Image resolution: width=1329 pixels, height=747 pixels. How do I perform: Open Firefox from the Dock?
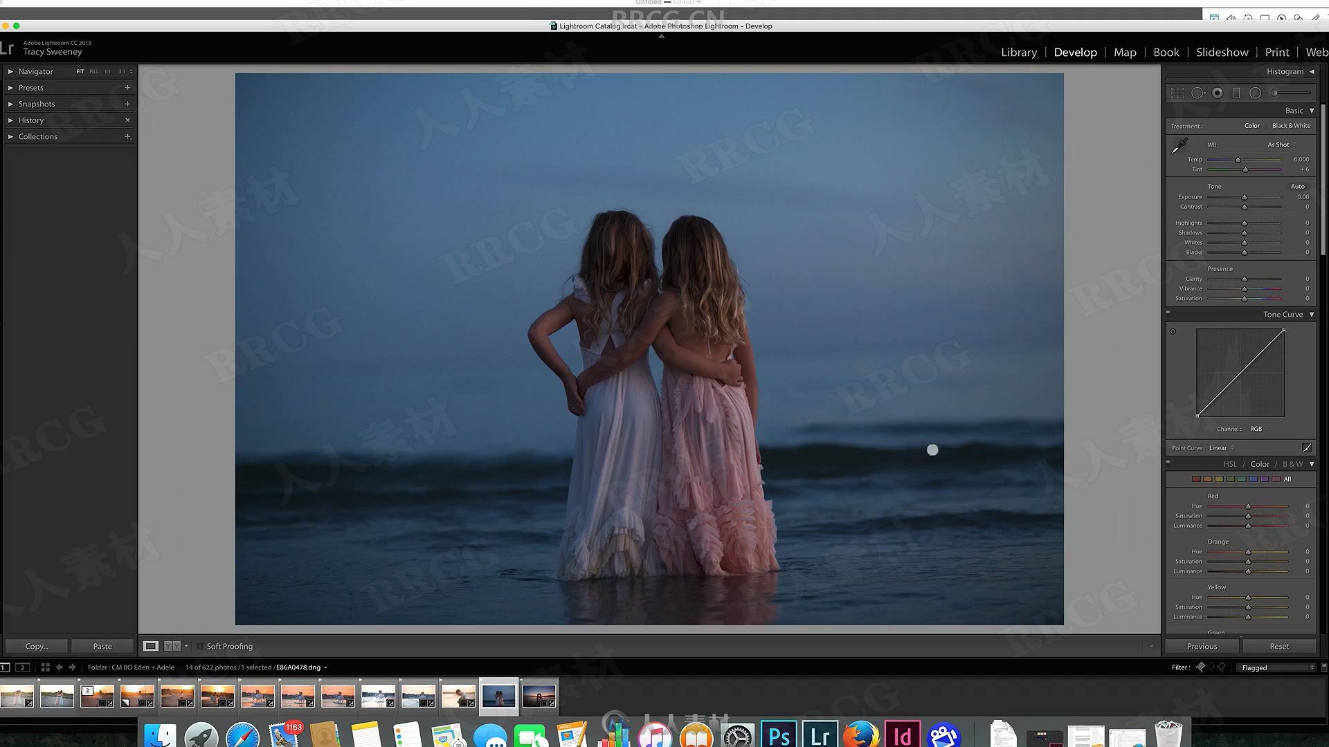[861, 735]
